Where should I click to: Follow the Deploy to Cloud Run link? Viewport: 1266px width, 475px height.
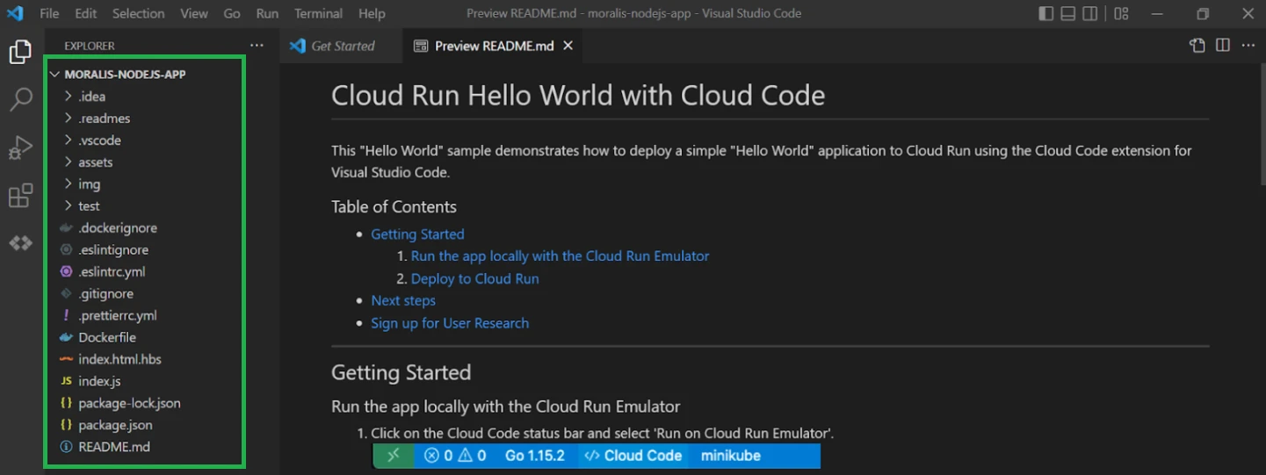[x=474, y=278]
